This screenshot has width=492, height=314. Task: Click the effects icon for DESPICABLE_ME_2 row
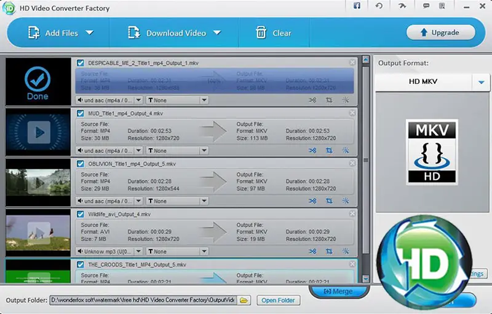346,100
